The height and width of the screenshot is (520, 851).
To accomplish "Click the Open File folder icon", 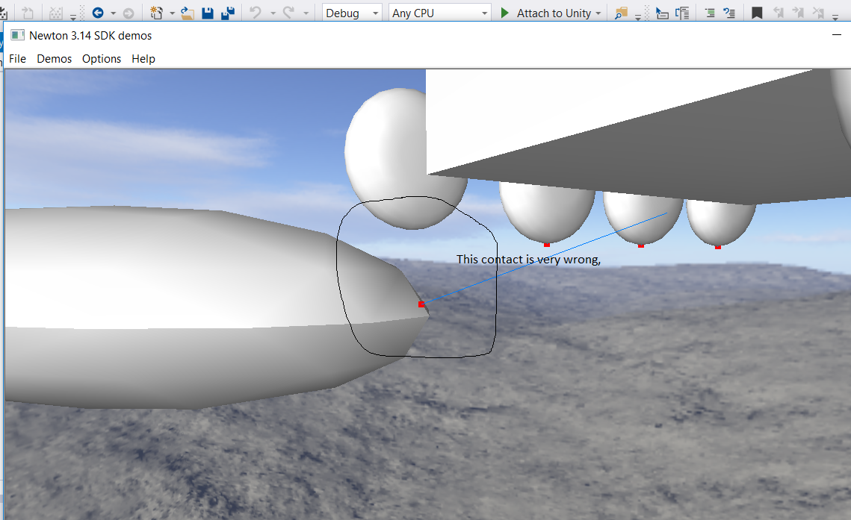I will tap(188, 13).
